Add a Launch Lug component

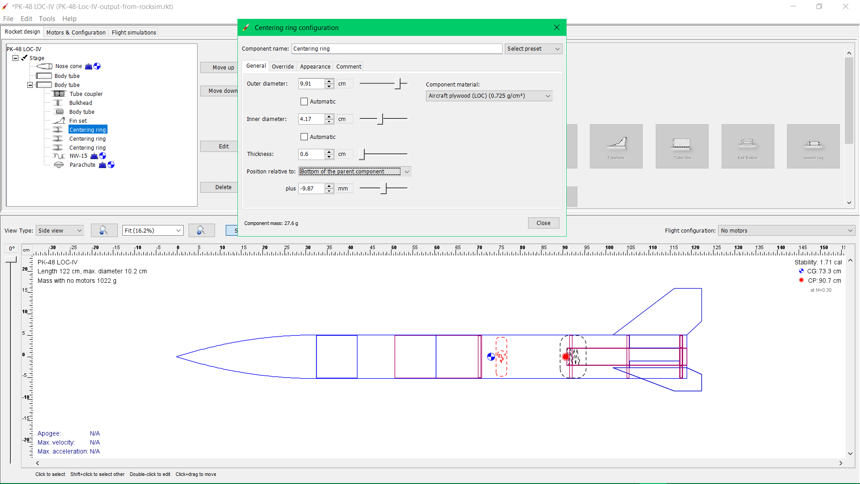click(813, 146)
